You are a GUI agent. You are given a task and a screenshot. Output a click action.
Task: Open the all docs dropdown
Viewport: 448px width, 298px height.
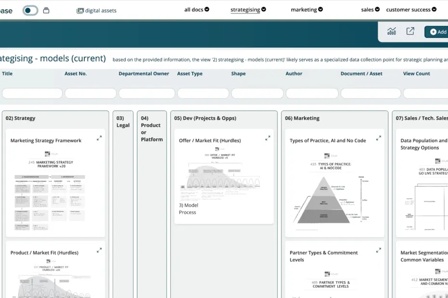click(197, 10)
